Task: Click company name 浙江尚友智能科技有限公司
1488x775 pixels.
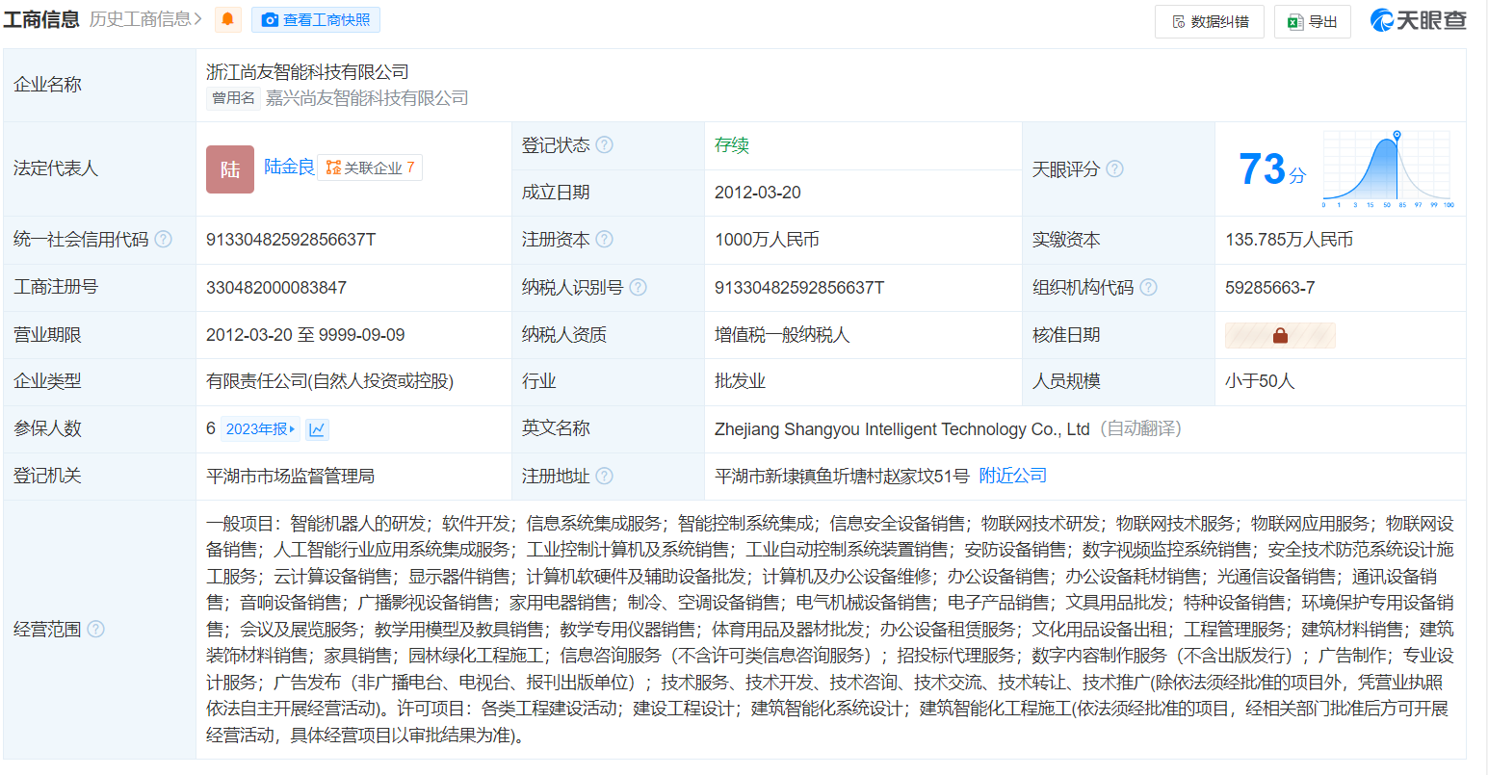Action: (x=307, y=72)
